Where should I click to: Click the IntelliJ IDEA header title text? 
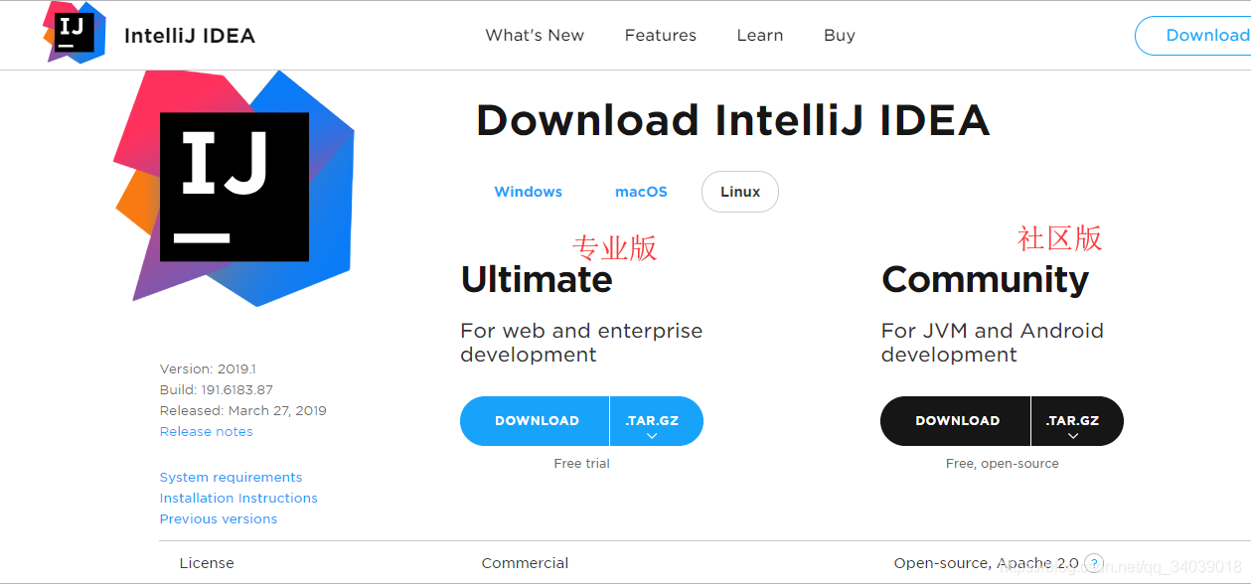(x=190, y=36)
